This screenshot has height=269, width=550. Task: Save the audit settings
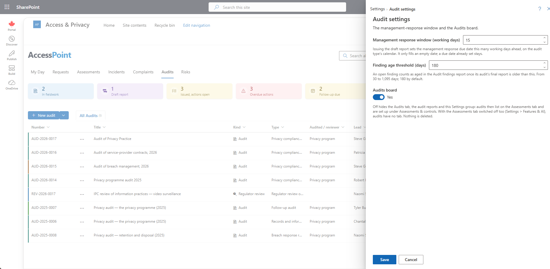coord(385,260)
